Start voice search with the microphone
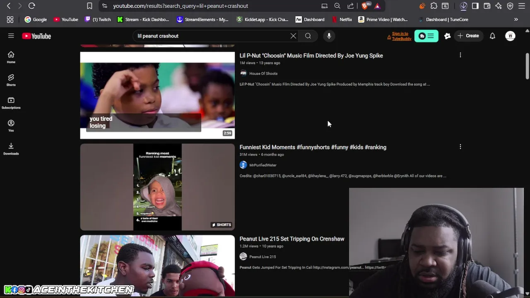 329,36
